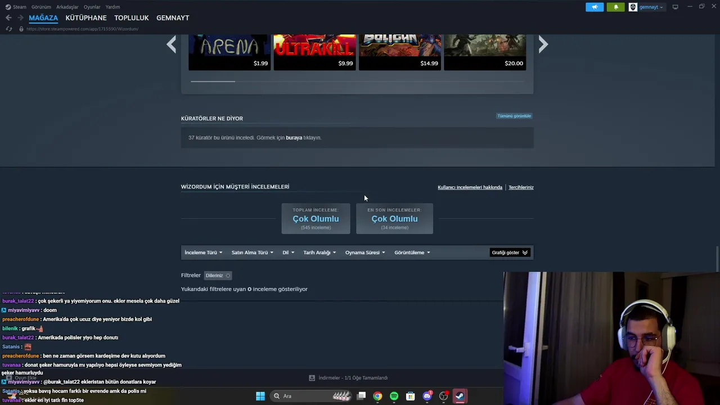Screen dimensions: 720x405
Task: Open the Oyunlar menu
Action: [92, 7]
